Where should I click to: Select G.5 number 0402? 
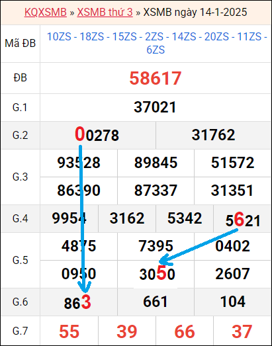pos(232,246)
